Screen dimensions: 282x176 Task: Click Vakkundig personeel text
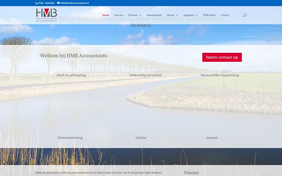click(145, 75)
